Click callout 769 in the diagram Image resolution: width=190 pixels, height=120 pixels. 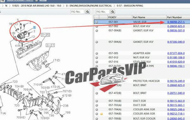tap(68, 112)
